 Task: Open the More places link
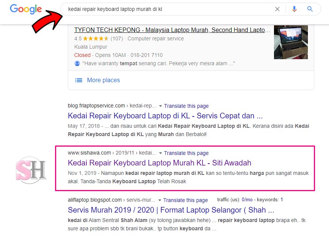[103, 80]
